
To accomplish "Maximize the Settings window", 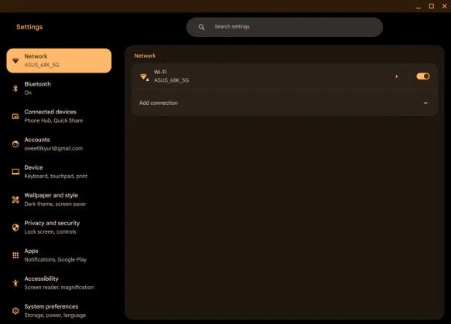I will point(432,6).
